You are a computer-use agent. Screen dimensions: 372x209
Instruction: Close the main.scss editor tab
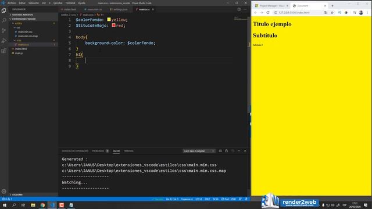[153, 9]
